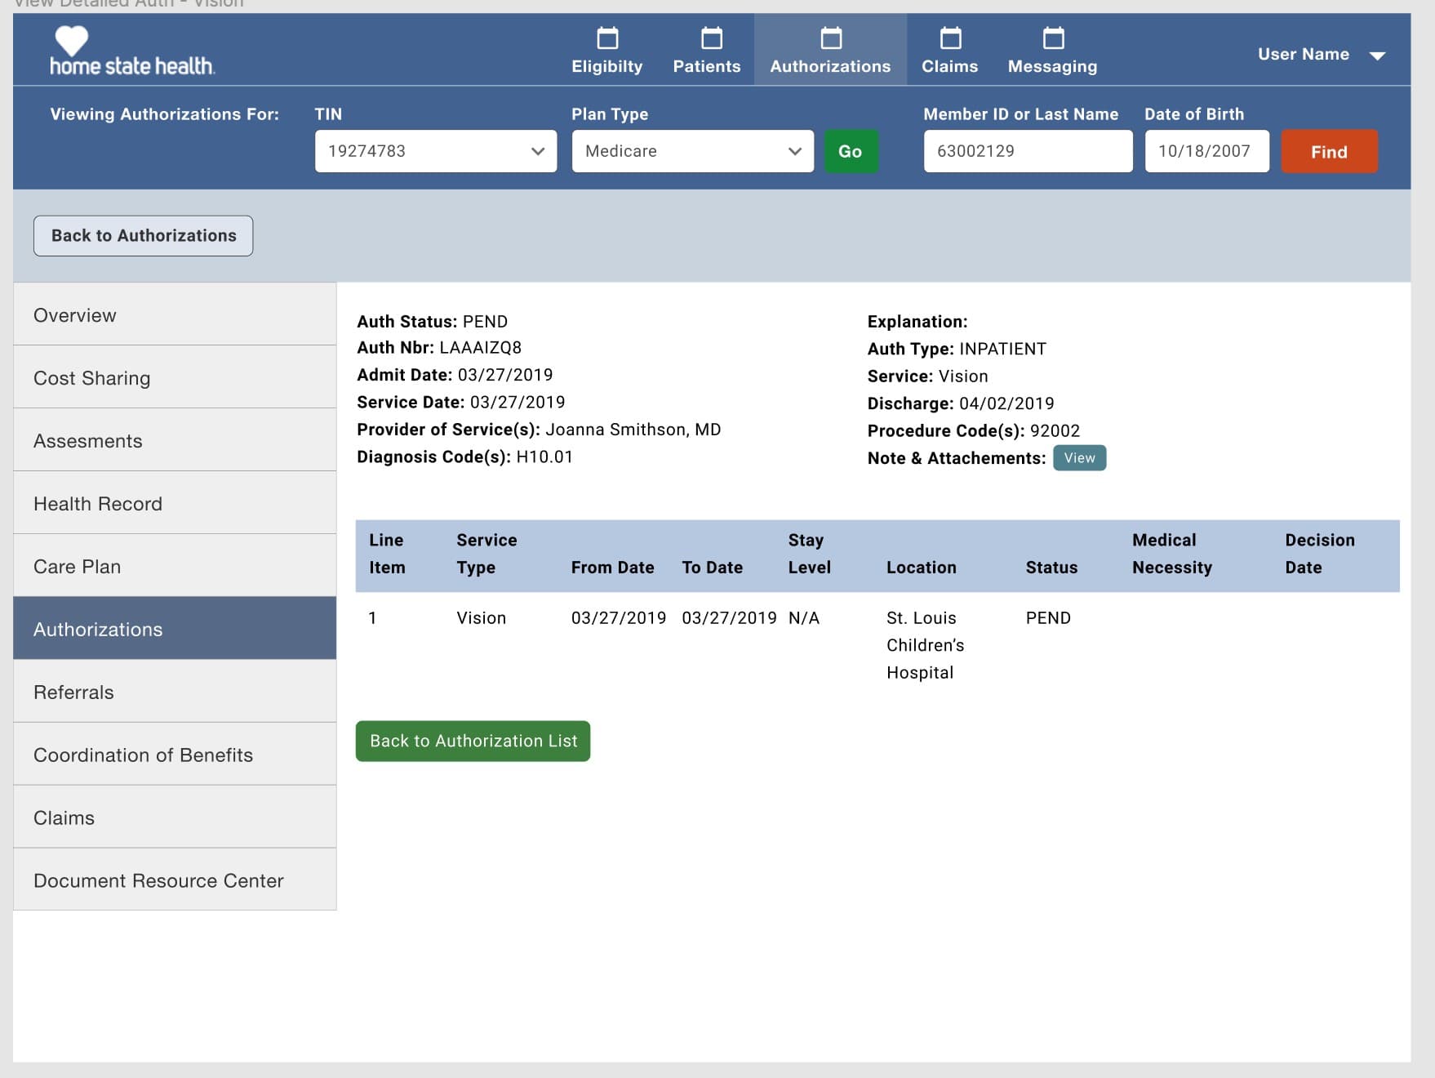Click Back to Authorizations button
This screenshot has width=1435, height=1078.
click(x=144, y=236)
